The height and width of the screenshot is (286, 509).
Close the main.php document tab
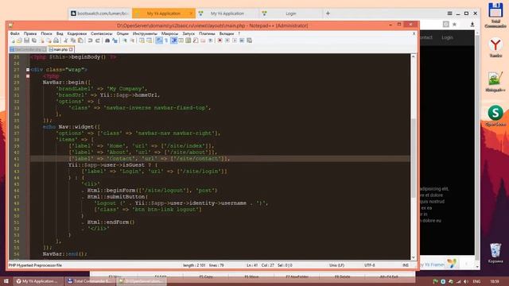click(x=71, y=49)
